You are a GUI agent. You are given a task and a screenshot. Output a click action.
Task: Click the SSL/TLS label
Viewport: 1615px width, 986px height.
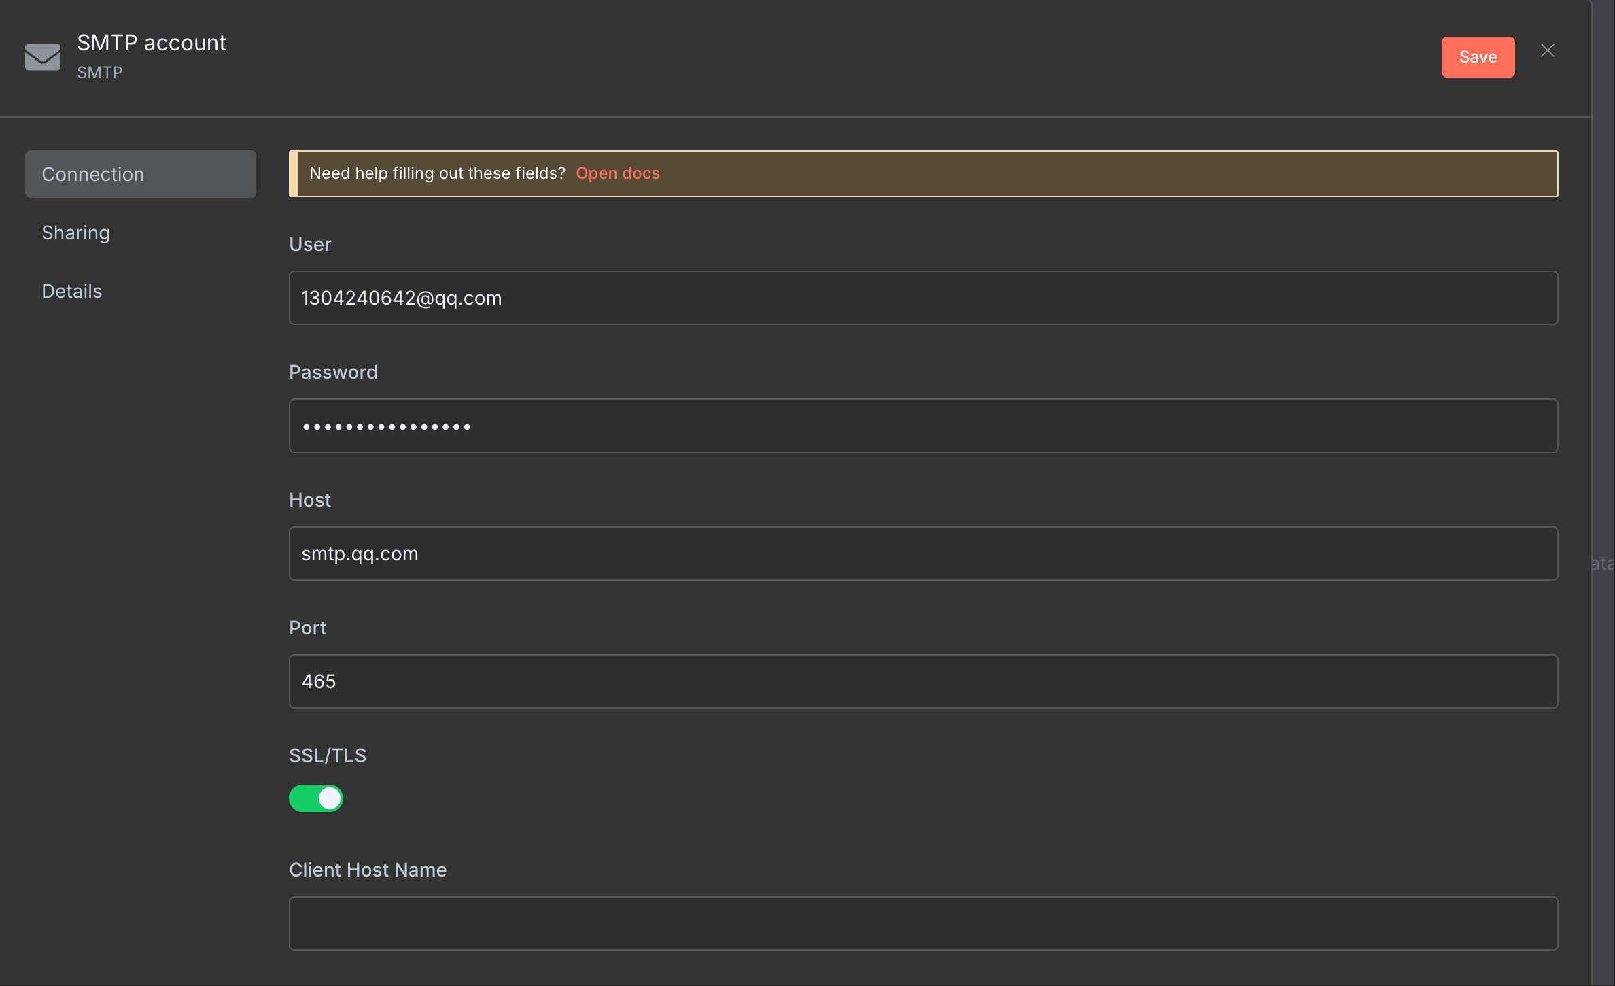coord(327,755)
